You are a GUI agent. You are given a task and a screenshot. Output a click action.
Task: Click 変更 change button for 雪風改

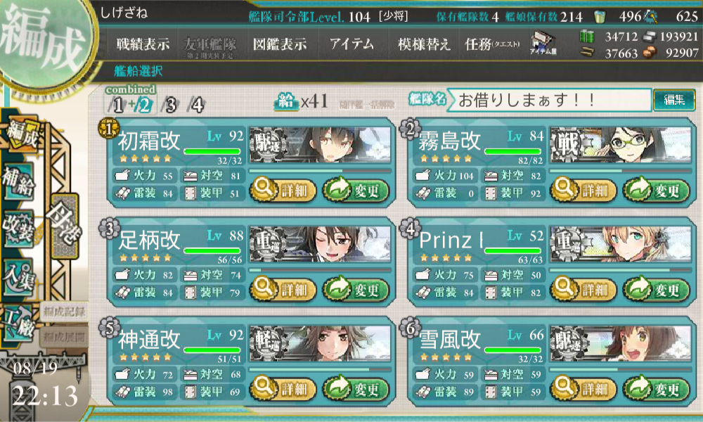click(656, 388)
